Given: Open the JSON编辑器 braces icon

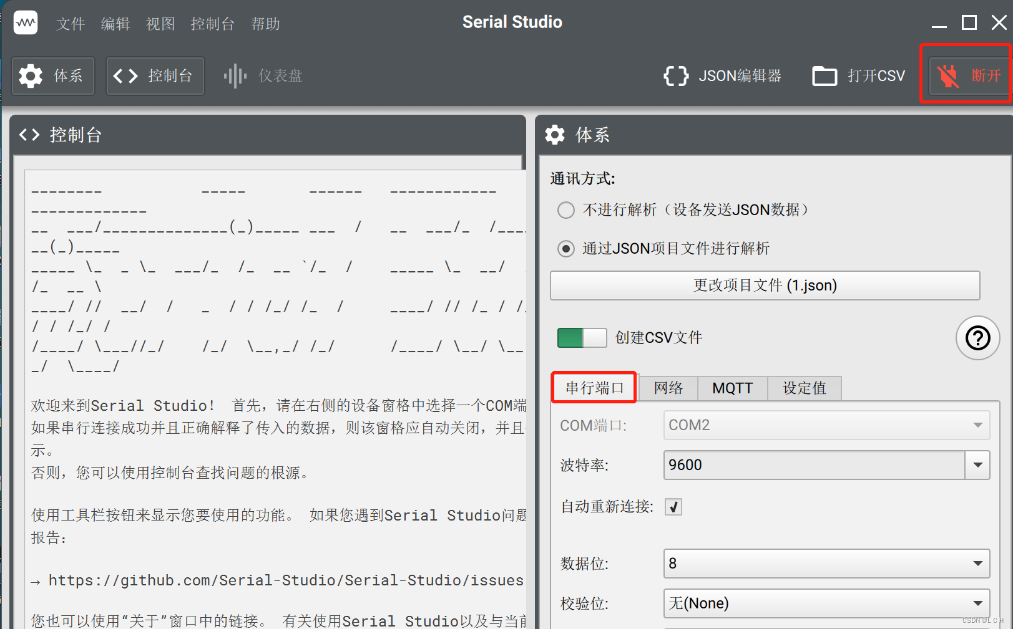Looking at the screenshot, I should pyautogui.click(x=676, y=76).
